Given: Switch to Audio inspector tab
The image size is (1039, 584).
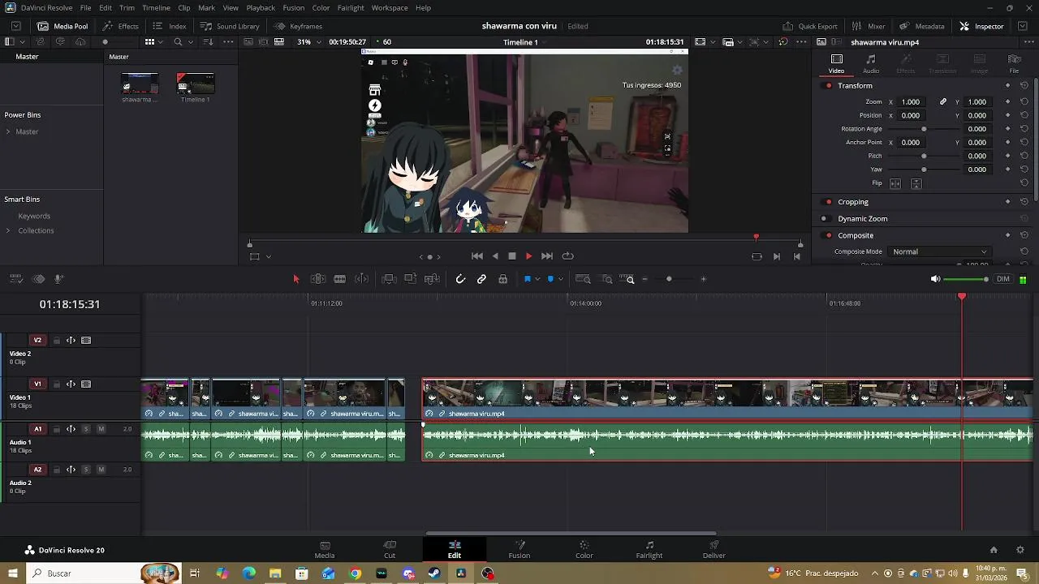Looking at the screenshot, I should pos(871,63).
